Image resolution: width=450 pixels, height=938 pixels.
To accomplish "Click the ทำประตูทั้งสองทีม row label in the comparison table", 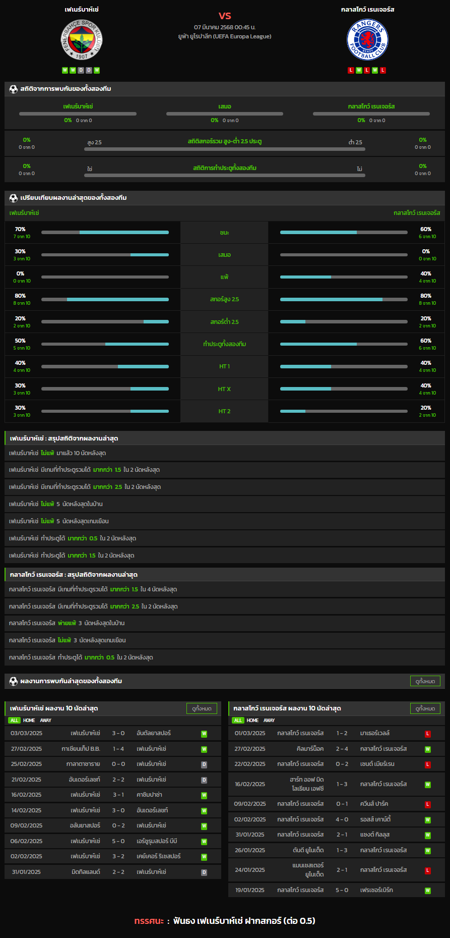I will point(225,344).
